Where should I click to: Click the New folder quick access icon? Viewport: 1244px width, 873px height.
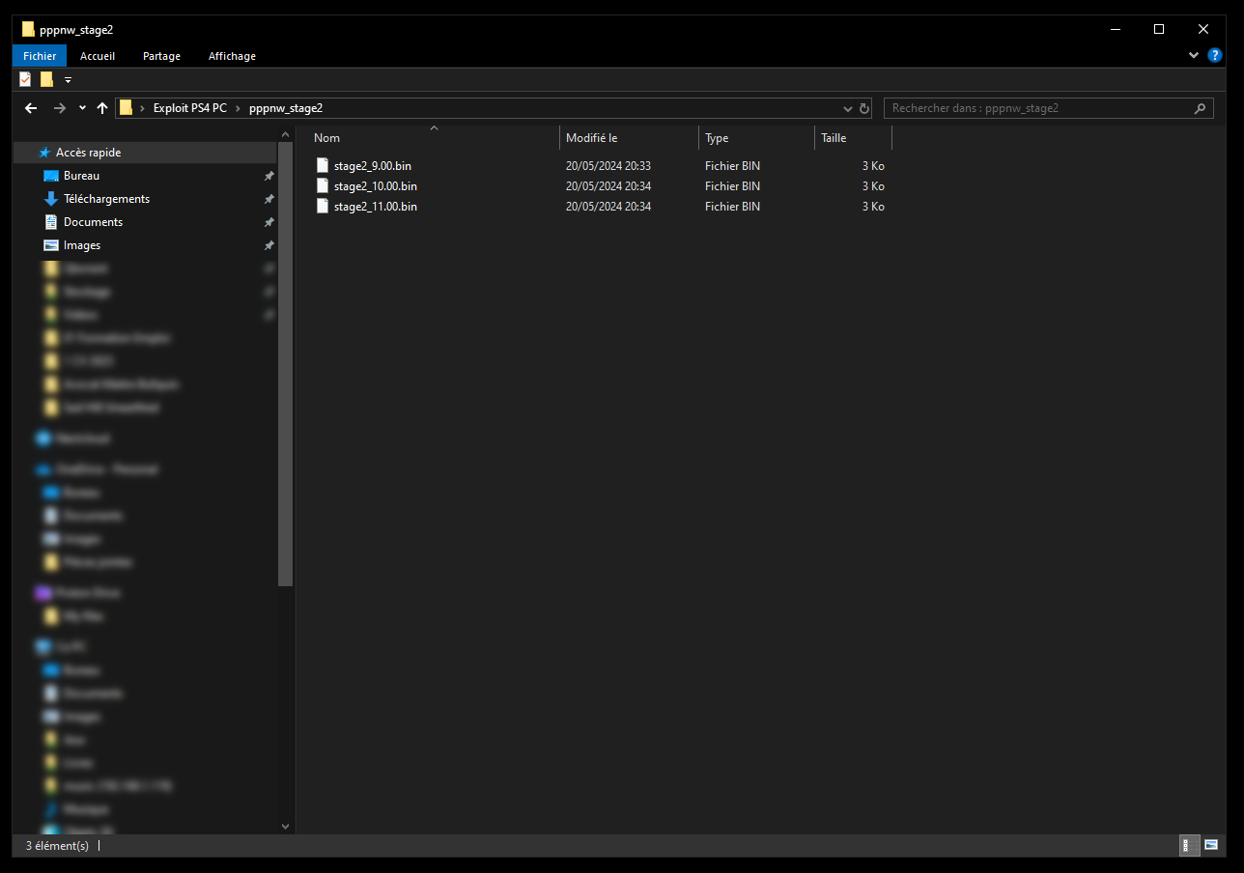[x=46, y=79]
